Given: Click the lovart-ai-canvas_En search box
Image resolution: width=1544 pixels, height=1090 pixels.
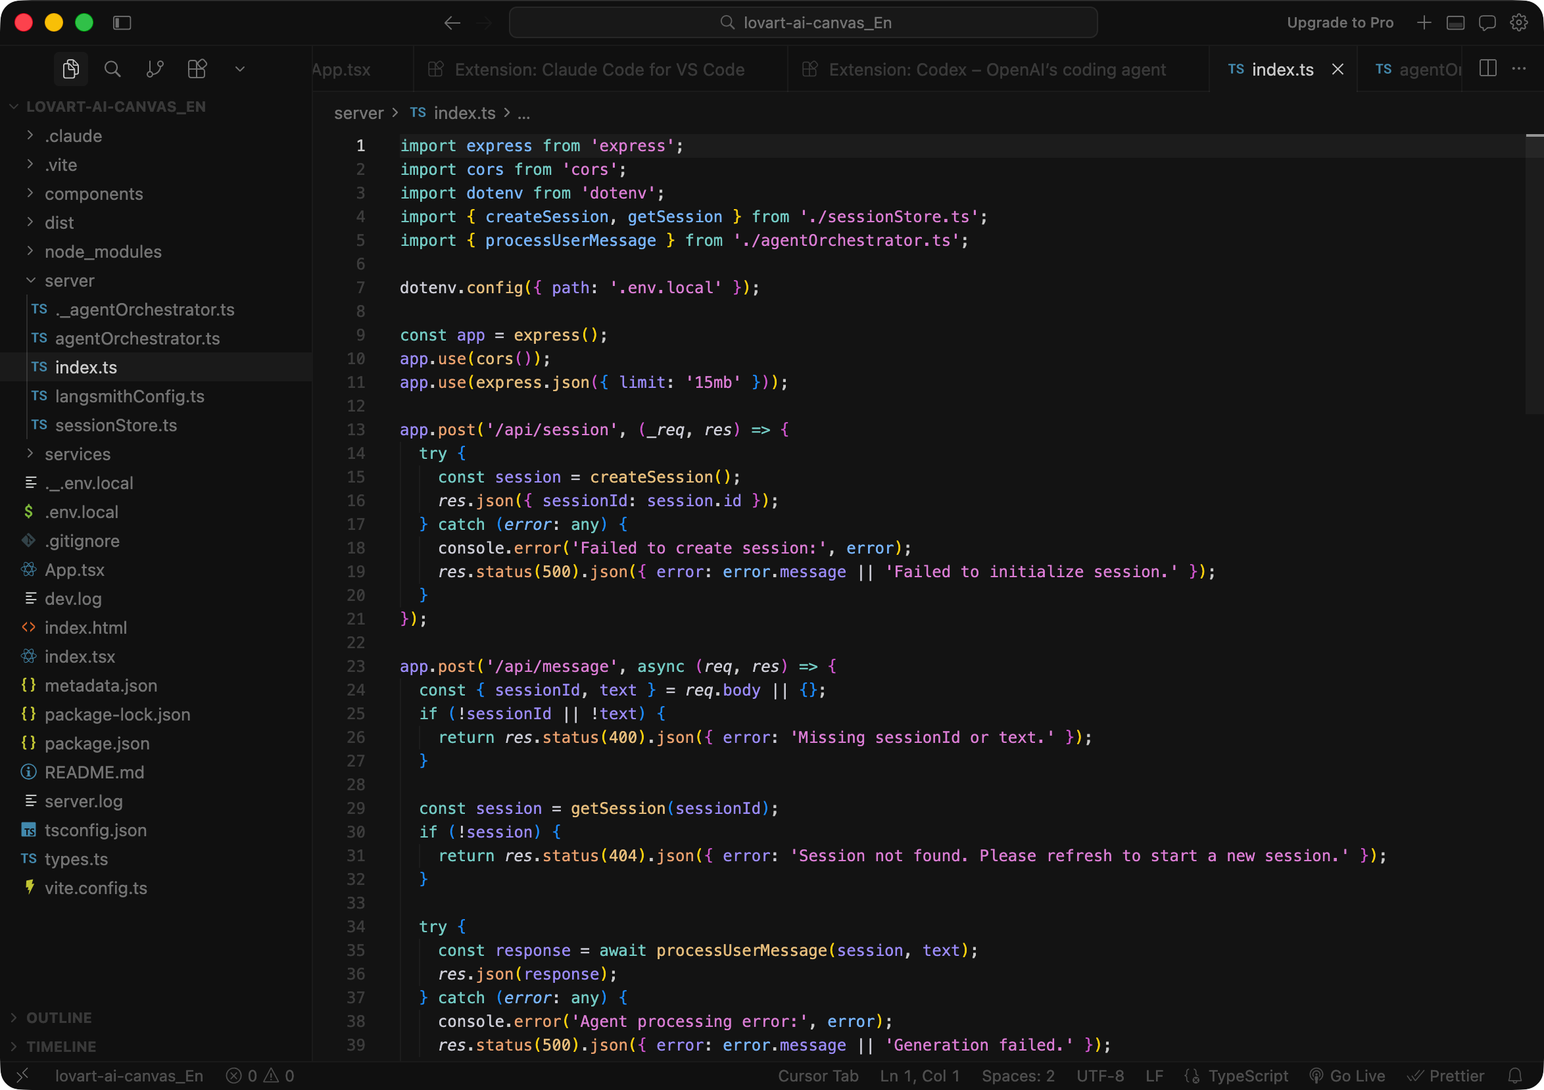Looking at the screenshot, I should point(803,22).
